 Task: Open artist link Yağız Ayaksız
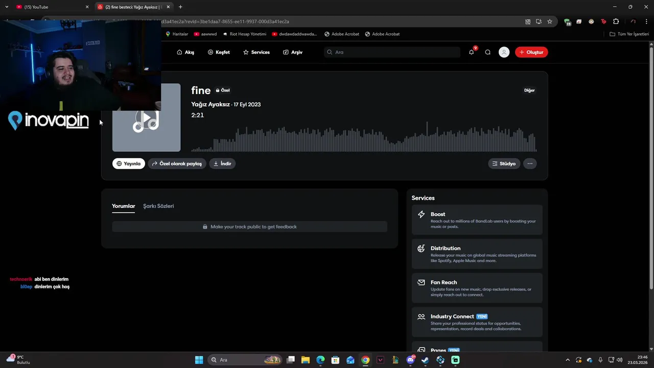click(x=211, y=104)
